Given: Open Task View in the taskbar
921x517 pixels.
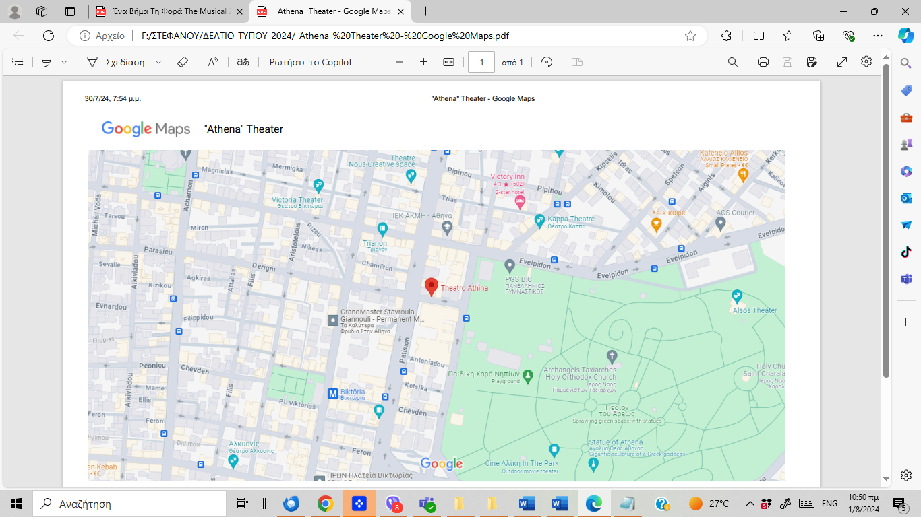Looking at the screenshot, I should click(242, 504).
